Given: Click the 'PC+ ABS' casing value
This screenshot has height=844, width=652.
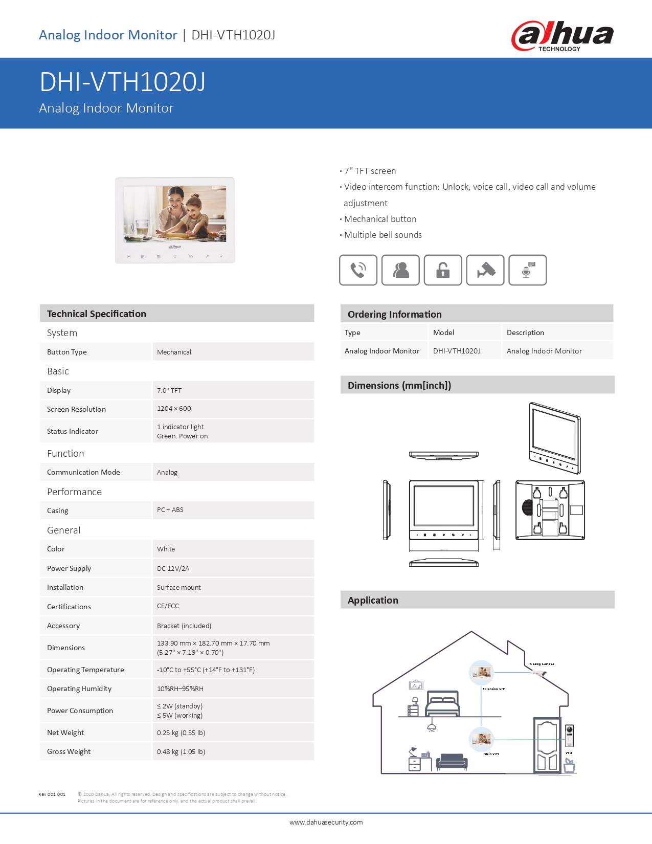Looking at the screenshot, I should [170, 510].
